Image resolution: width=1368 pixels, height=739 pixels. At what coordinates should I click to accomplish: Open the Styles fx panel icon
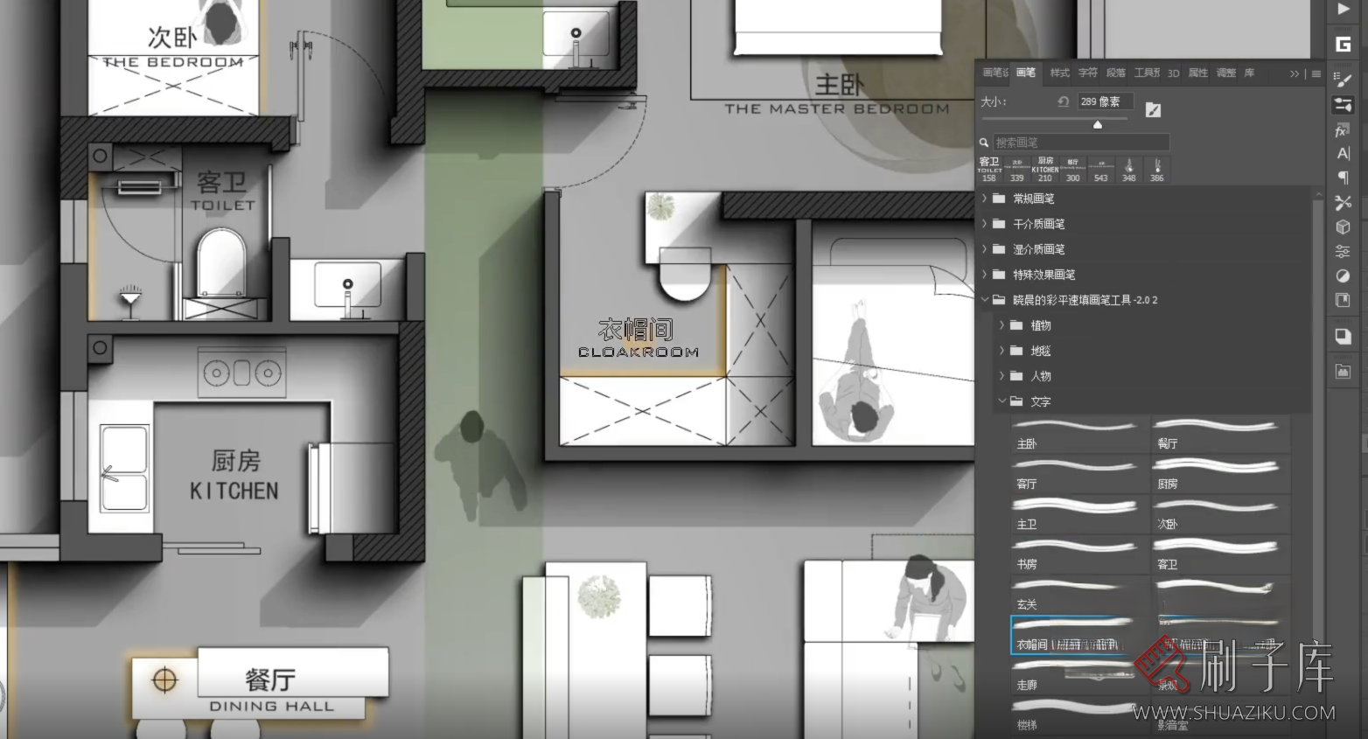click(1343, 129)
